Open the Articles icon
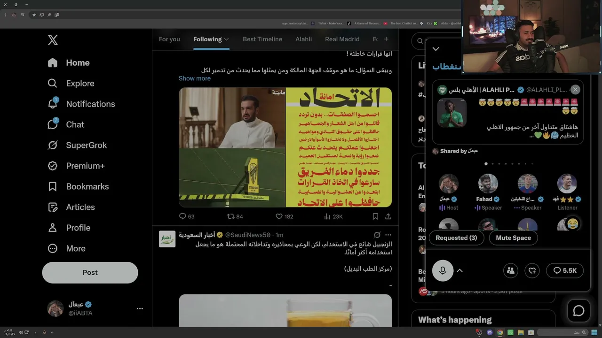Image resolution: width=602 pixels, height=338 pixels. (53, 207)
